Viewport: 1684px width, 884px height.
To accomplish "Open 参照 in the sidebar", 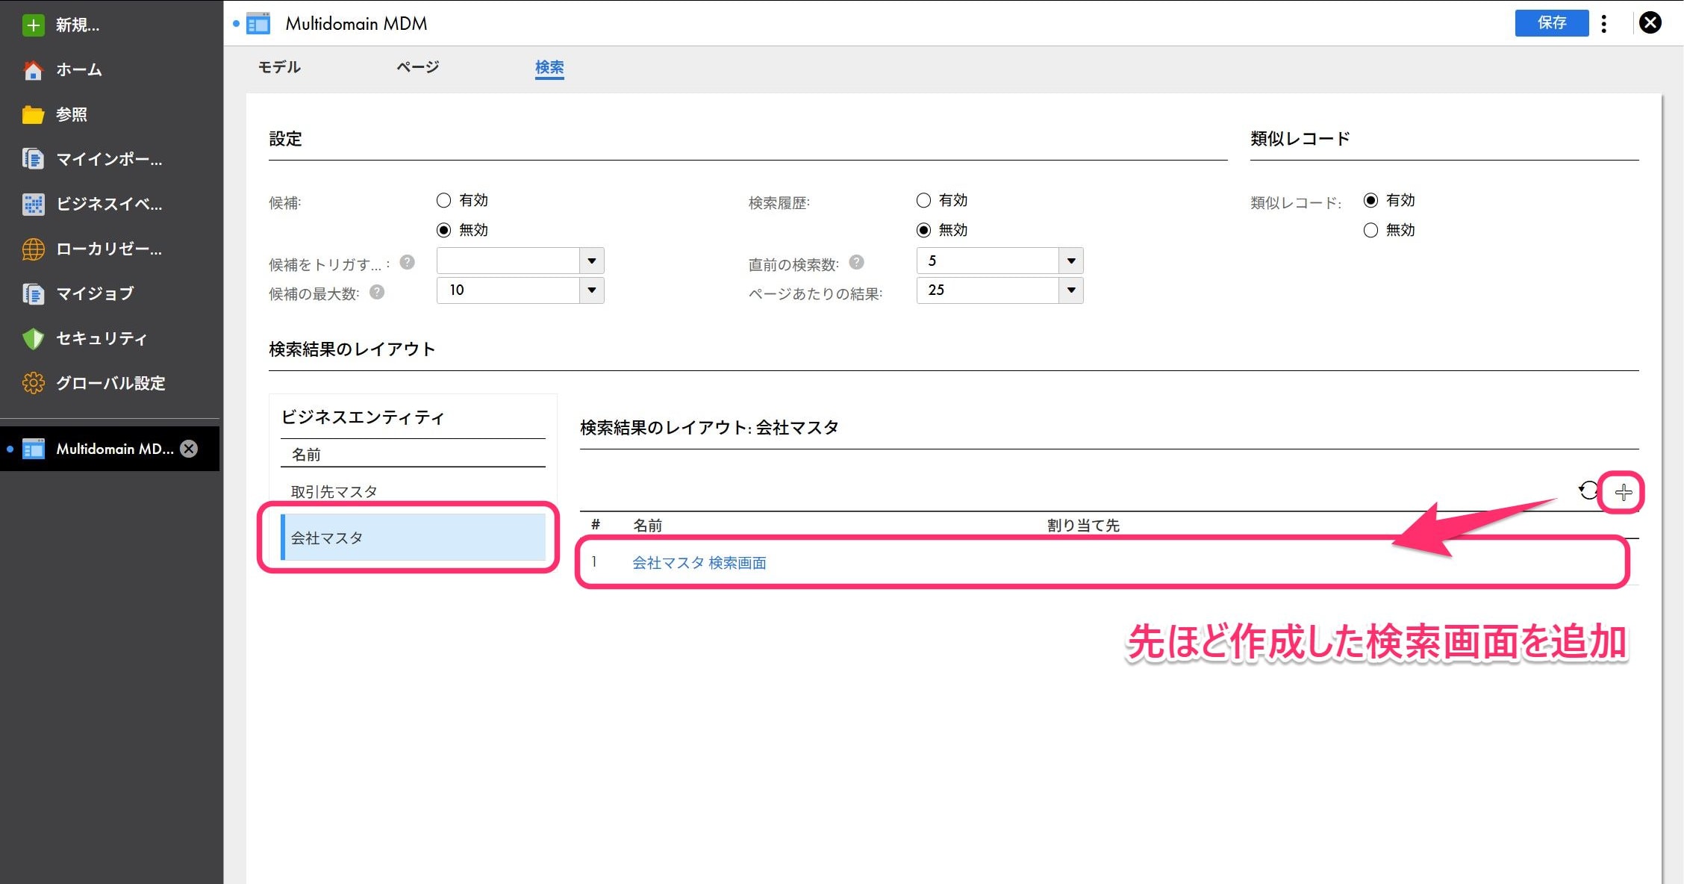I will click(72, 114).
